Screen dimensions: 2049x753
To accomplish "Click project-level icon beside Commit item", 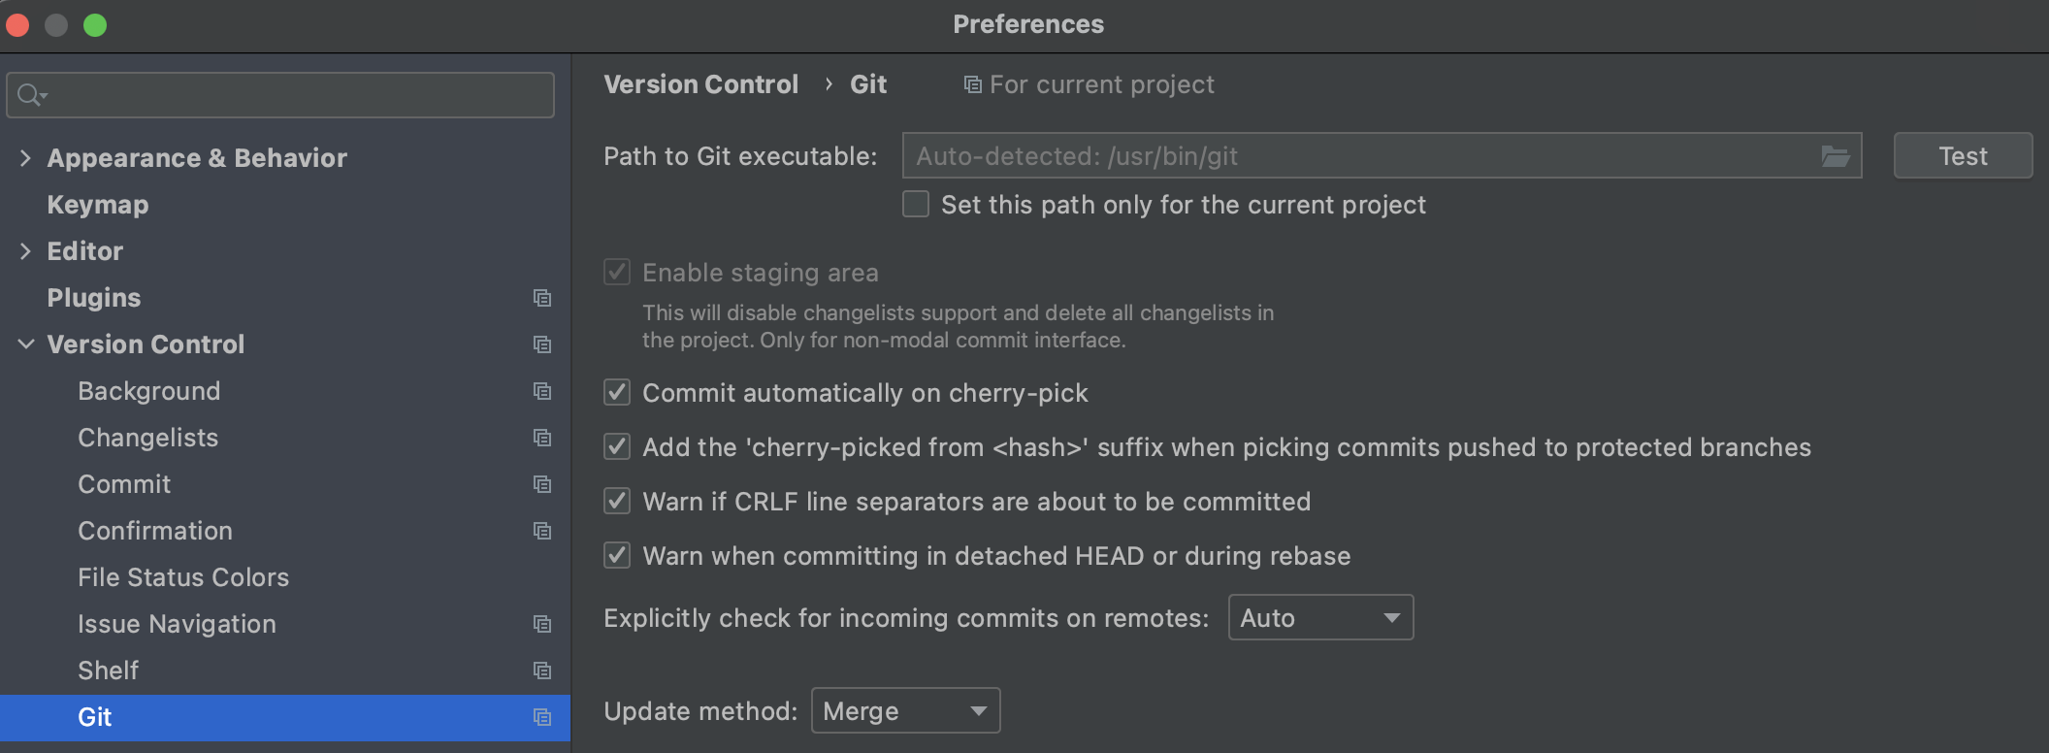I will 542,484.
